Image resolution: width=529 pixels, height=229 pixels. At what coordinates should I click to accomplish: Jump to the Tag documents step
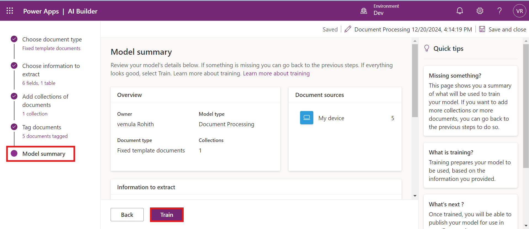pyautogui.click(x=42, y=127)
